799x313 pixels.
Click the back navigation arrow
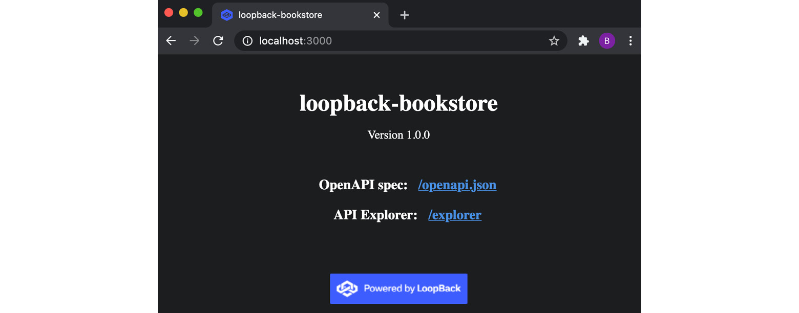coord(171,40)
